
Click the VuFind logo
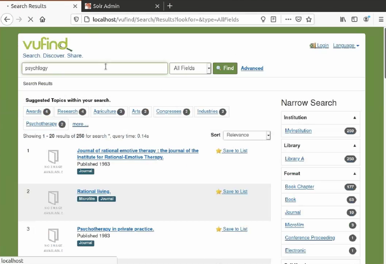[47, 45]
